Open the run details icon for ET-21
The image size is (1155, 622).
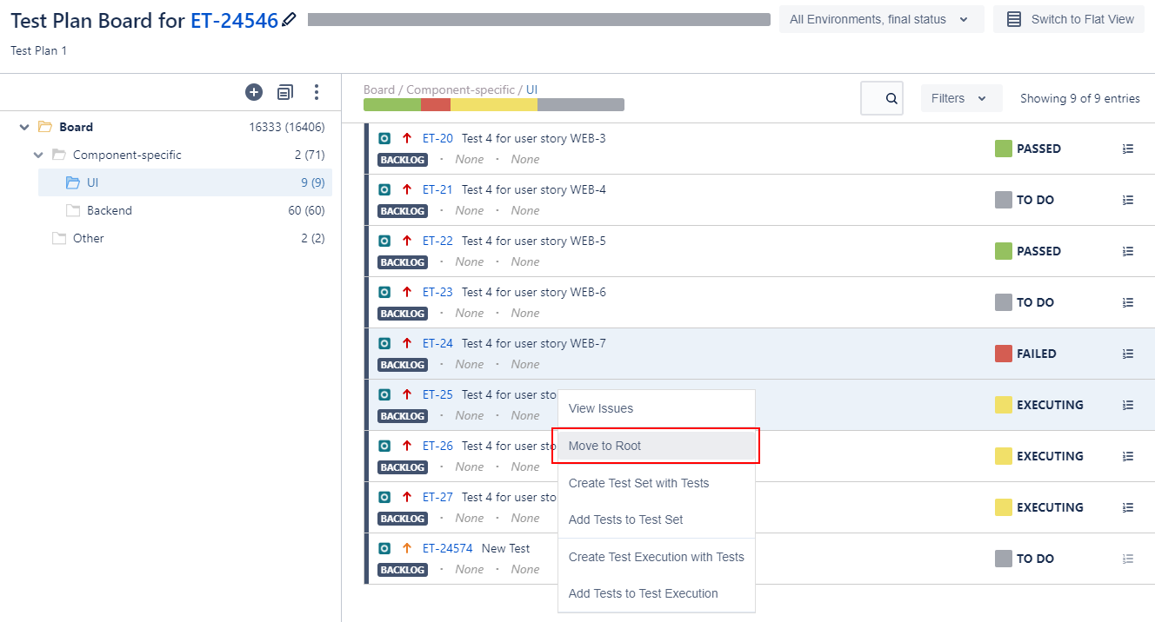(1128, 200)
